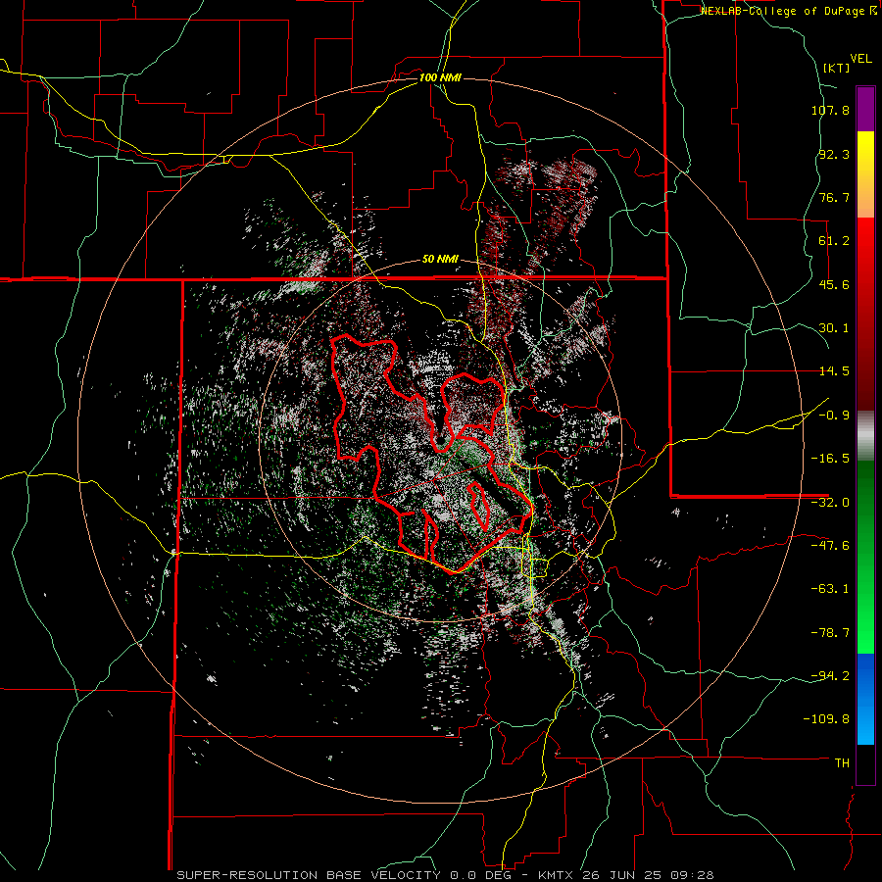
Task: Pick the green segment of the color bar
Action: 865,557
